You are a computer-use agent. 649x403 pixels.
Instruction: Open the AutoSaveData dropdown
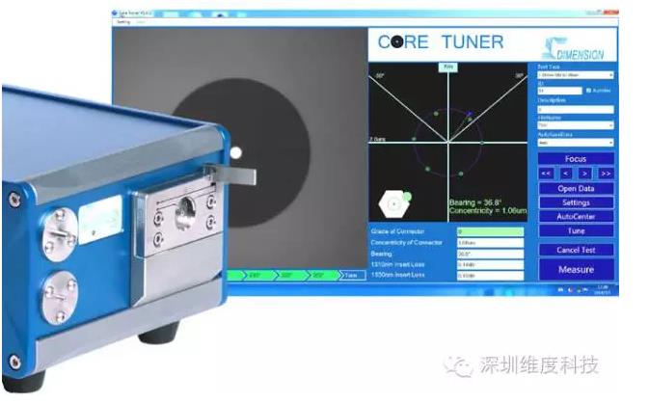tap(575, 142)
